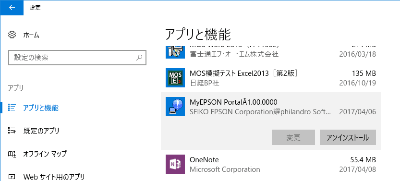Screen dimensions: 400x181
Task: Click the offline maps icon
Action: tap(12, 154)
